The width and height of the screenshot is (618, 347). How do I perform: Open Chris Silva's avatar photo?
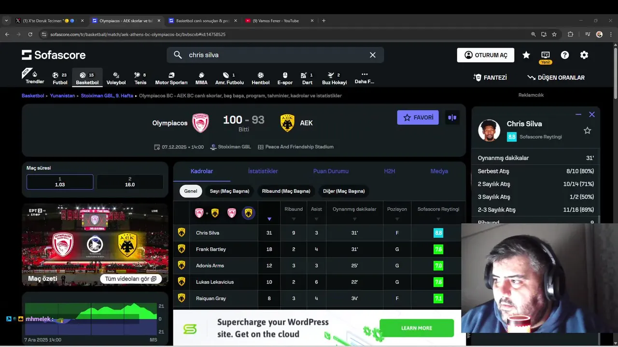(489, 130)
